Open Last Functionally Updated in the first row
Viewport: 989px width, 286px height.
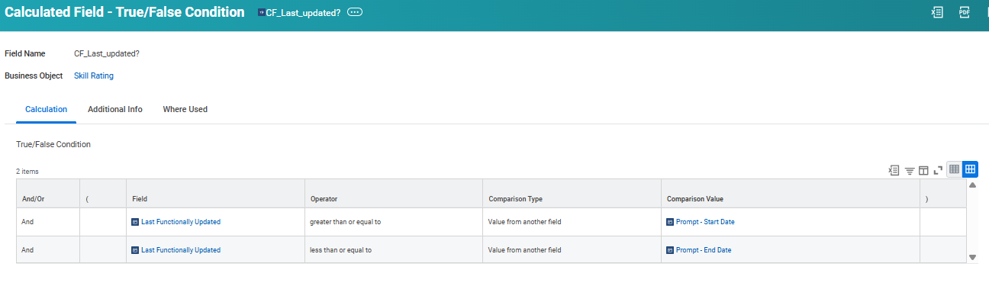(181, 222)
